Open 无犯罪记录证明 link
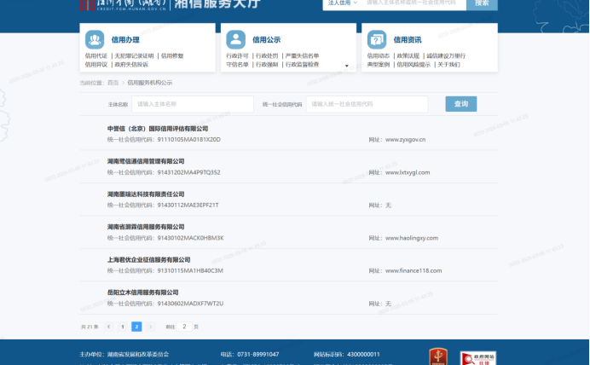Screen dimensions: 590x365 [x=135, y=55]
